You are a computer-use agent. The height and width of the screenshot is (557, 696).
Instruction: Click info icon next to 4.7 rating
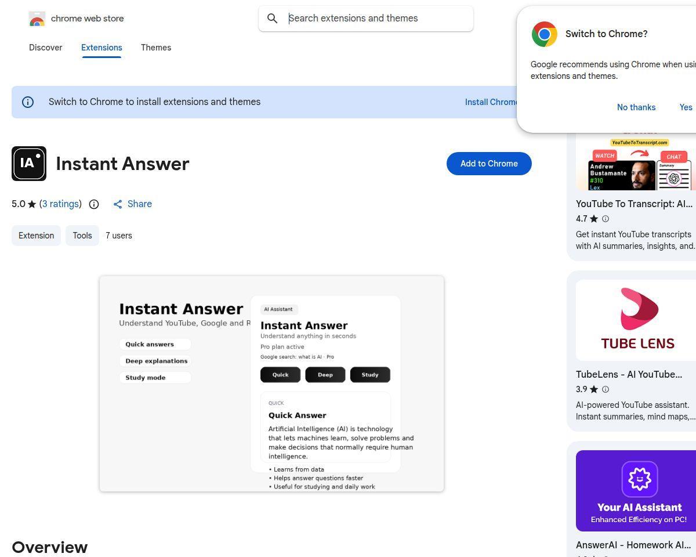coord(606,219)
